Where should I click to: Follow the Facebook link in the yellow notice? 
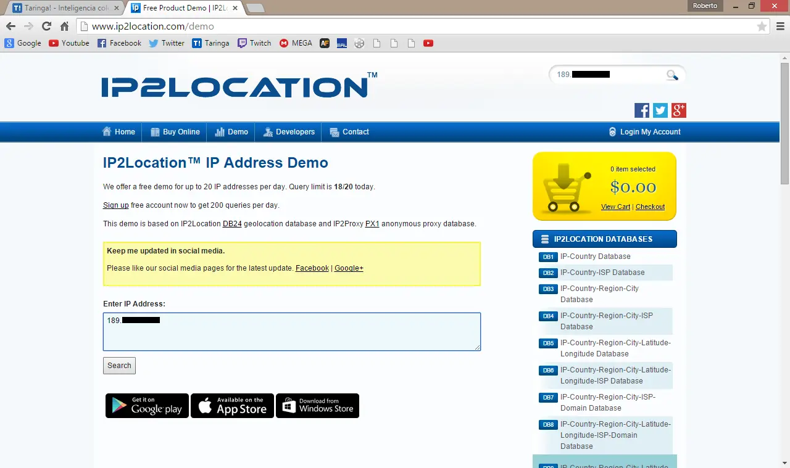click(312, 268)
